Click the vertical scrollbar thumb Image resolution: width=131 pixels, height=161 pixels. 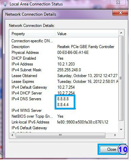point(121,78)
